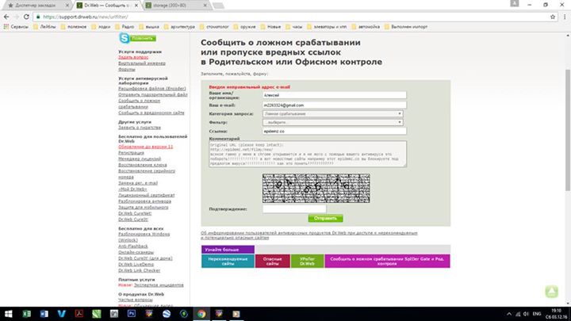Open the Лейблы bookmarks folder

(x=44, y=27)
